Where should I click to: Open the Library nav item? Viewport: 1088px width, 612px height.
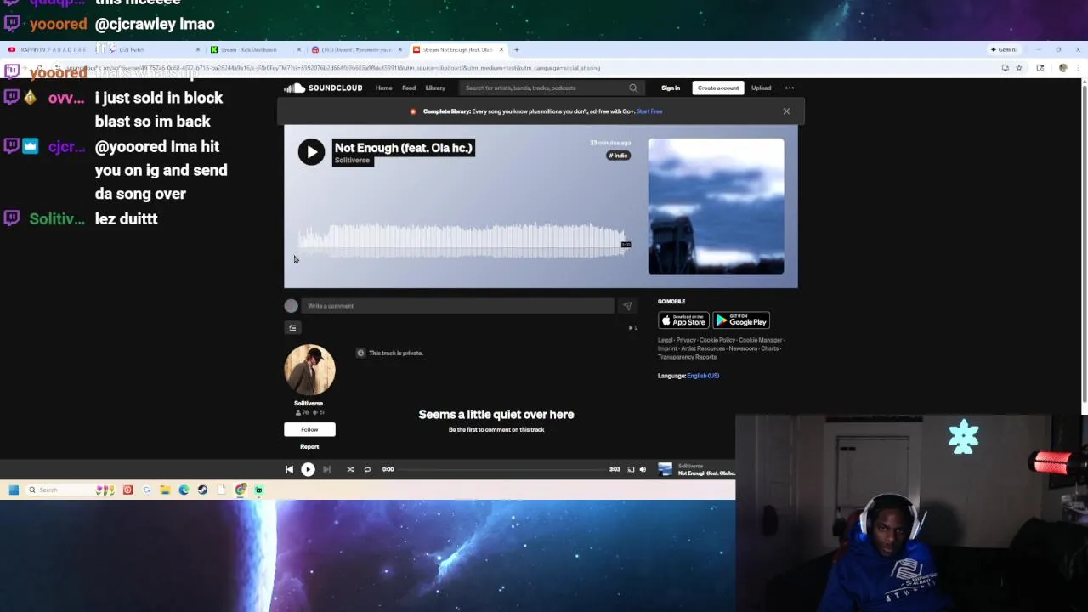[x=435, y=88]
